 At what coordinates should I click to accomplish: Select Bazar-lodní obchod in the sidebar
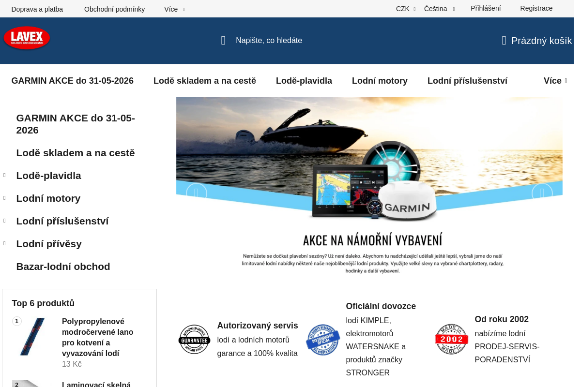coord(63,267)
